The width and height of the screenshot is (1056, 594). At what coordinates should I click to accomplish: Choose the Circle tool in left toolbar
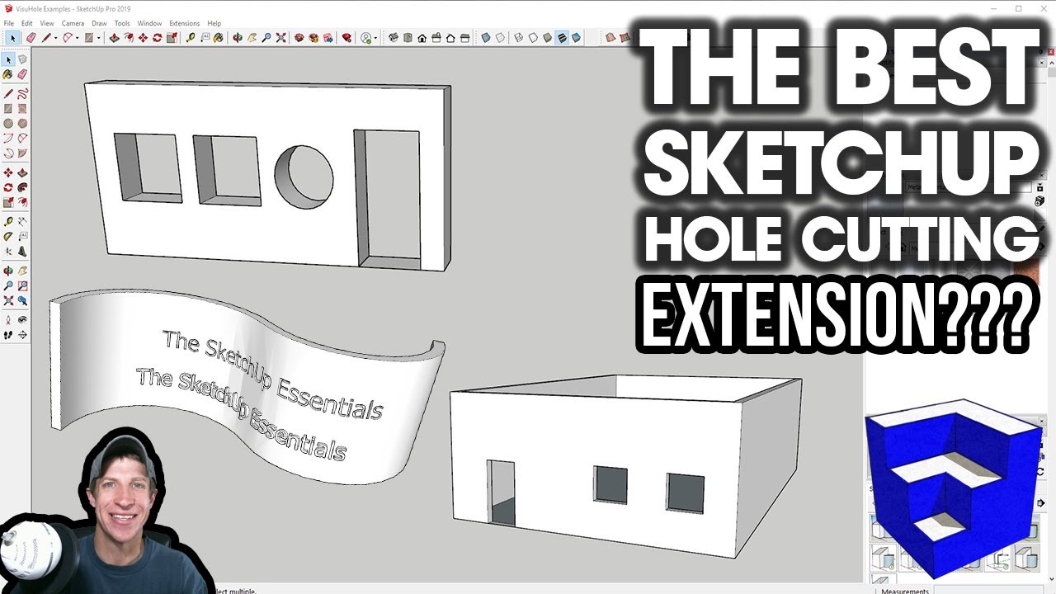click(x=8, y=122)
